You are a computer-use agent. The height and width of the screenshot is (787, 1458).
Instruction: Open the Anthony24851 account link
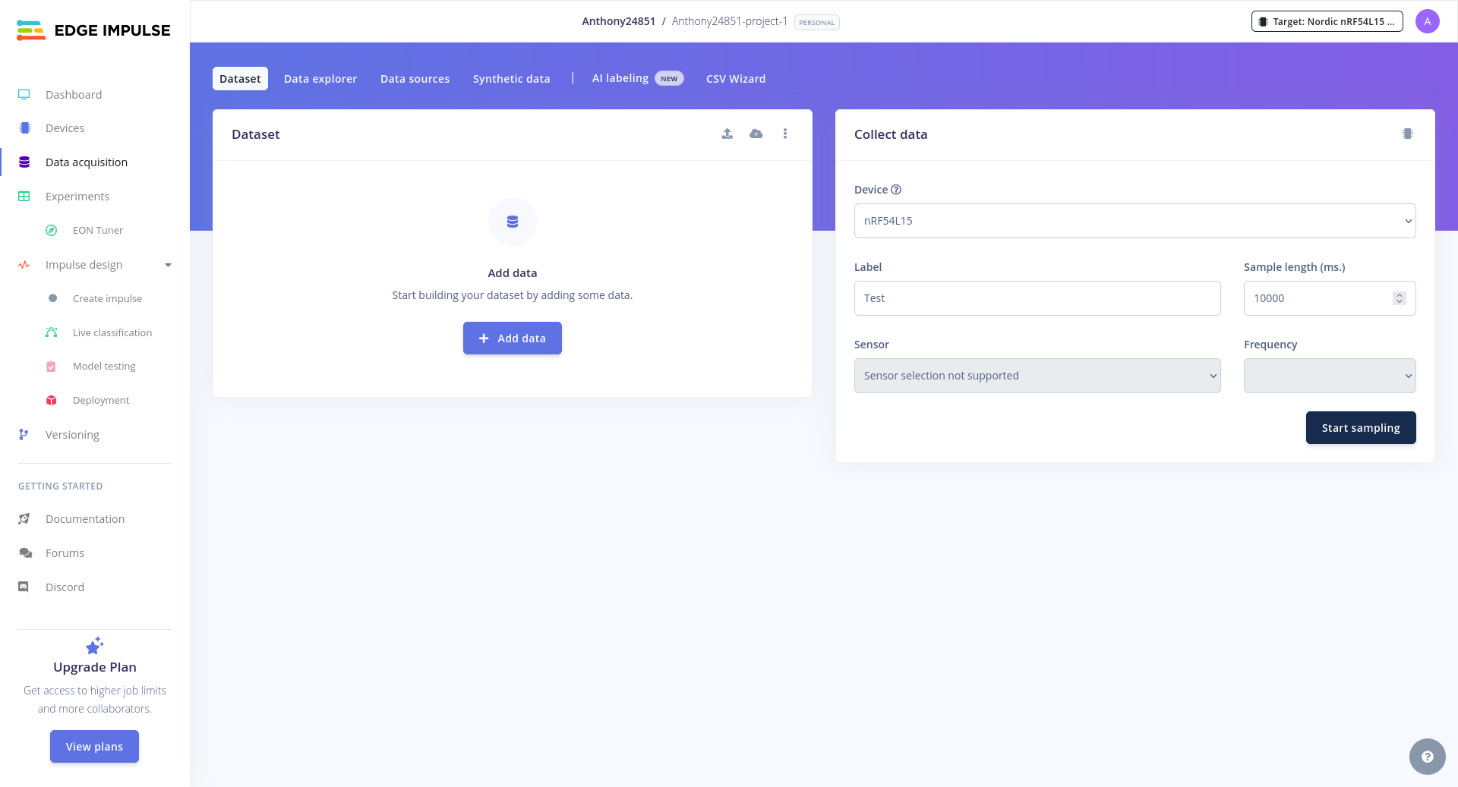(619, 21)
